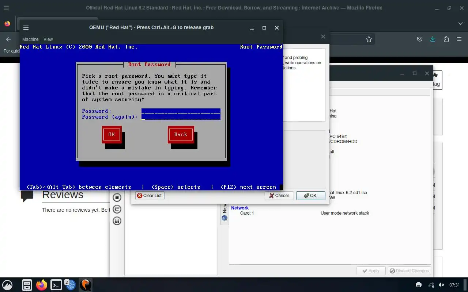This screenshot has width=468, height=292.
Task: Open the application launcher in taskbar
Action: [x=7, y=285]
